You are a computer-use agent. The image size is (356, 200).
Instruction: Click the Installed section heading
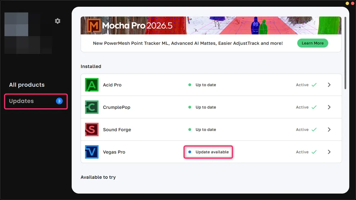tap(91, 66)
